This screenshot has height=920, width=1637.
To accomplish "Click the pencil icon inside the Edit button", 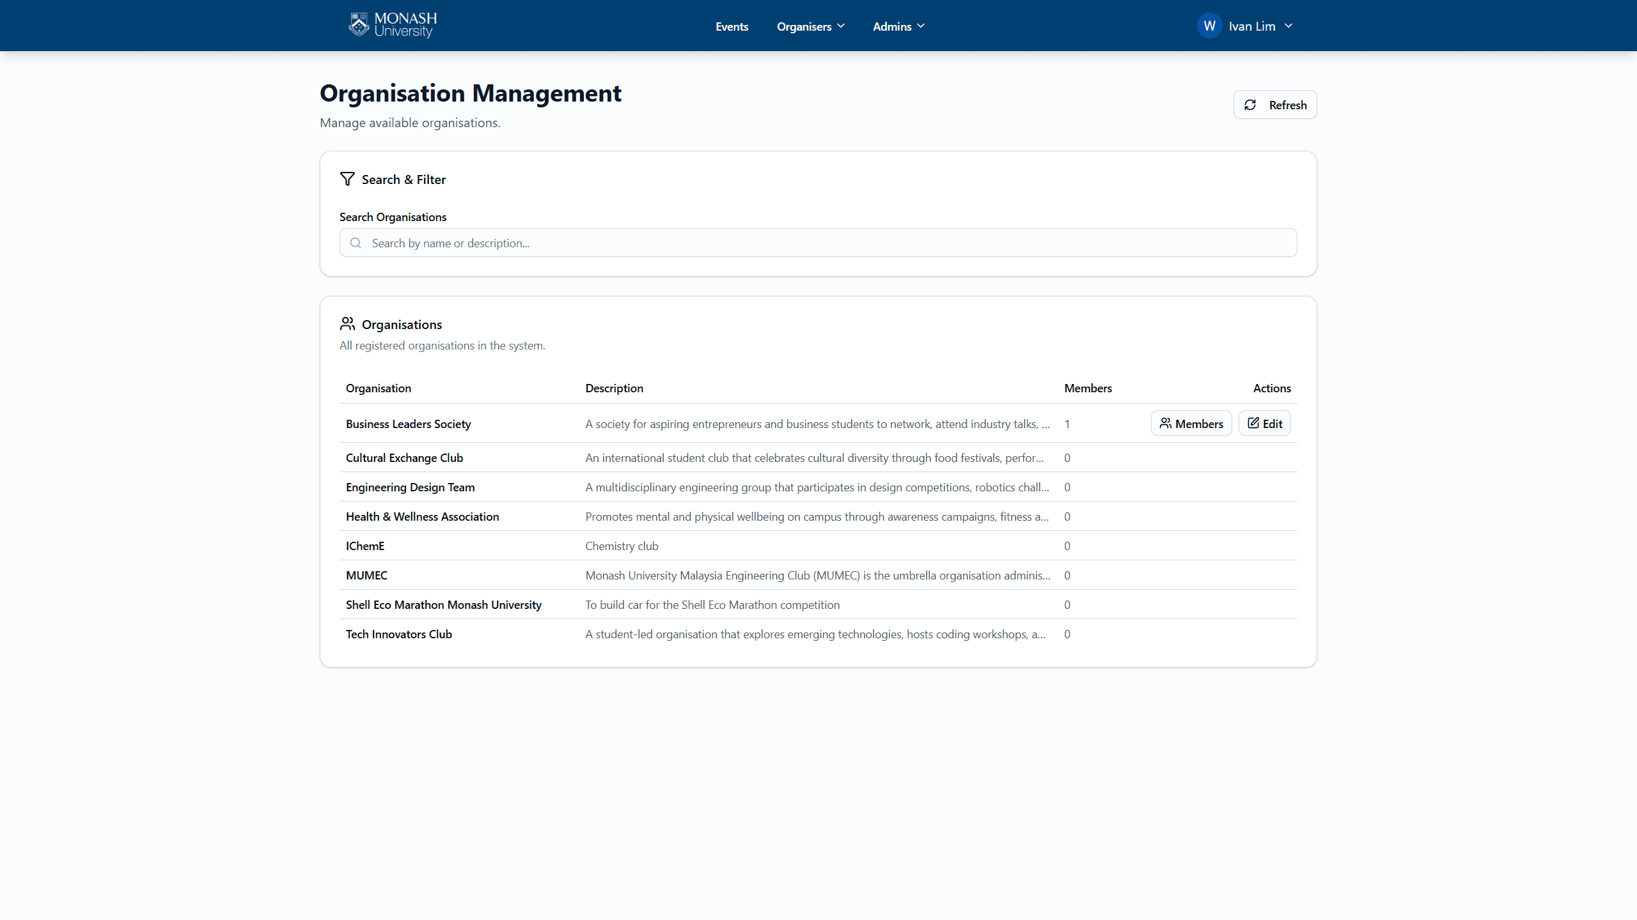I will click(x=1253, y=422).
